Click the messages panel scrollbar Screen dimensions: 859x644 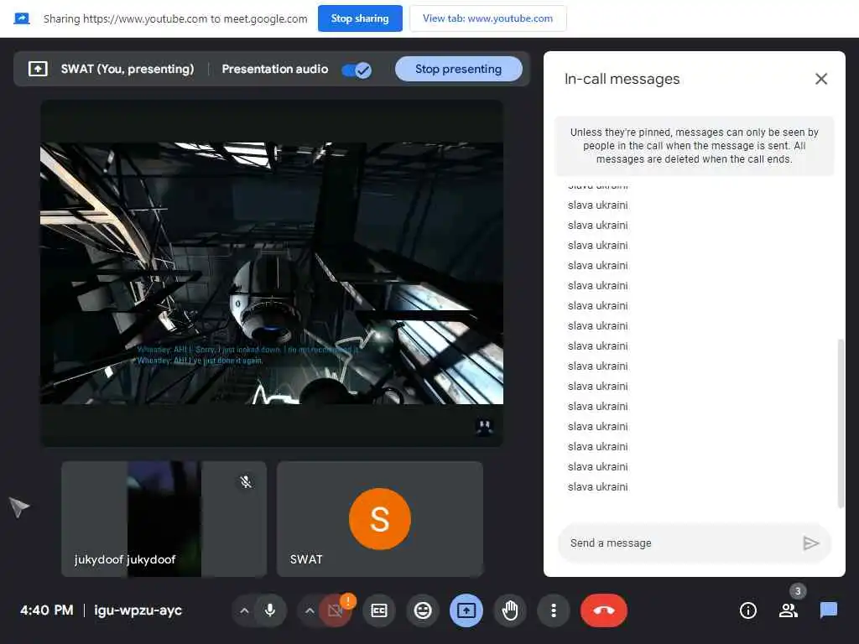(x=841, y=423)
